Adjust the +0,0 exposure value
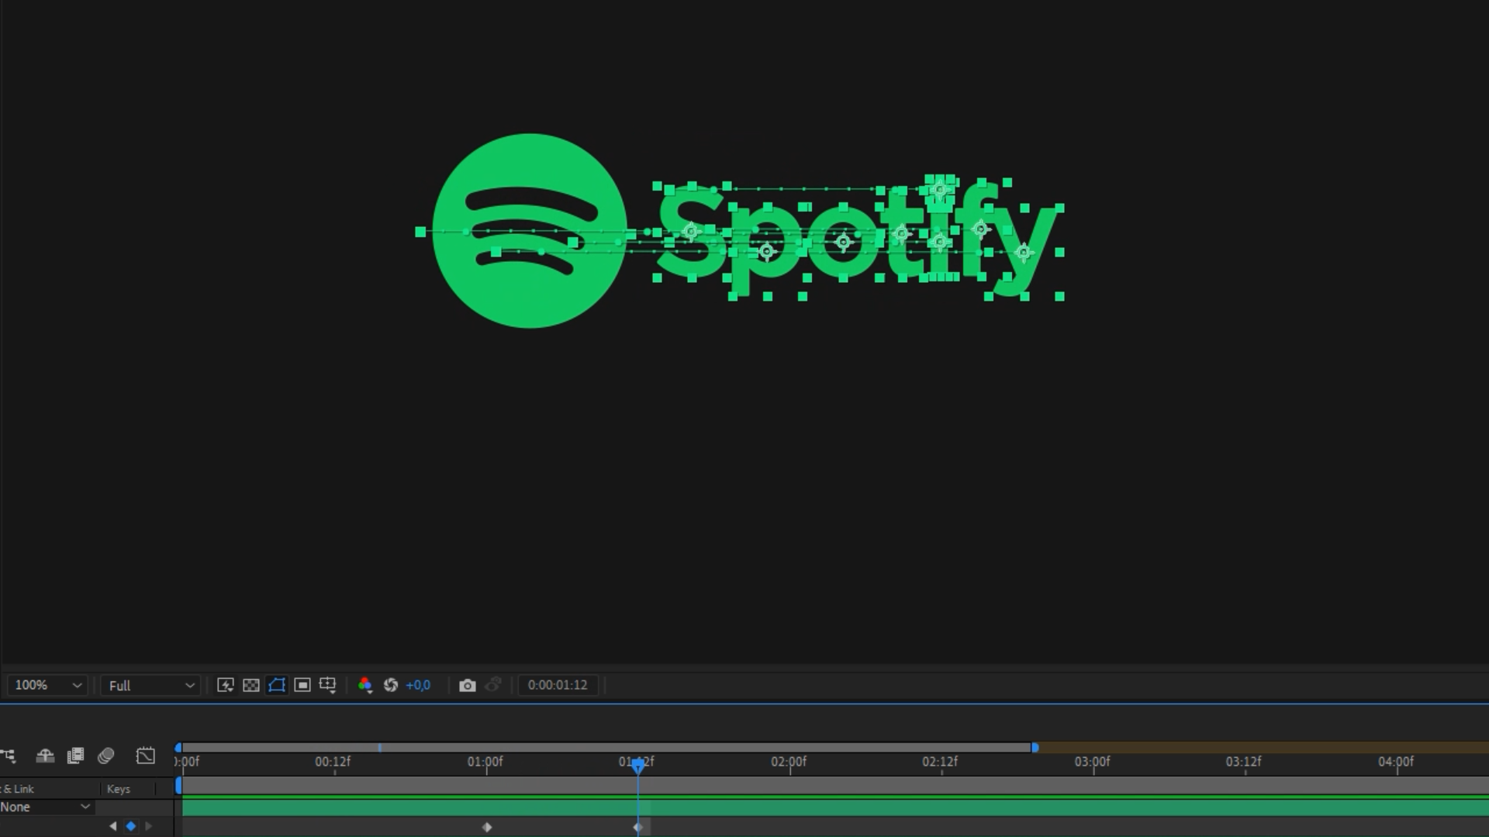Image resolution: width=1489 pixels, height=837 pixels. click(x=418, y=685)
